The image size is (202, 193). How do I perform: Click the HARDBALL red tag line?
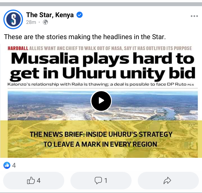[x=100, y=48]
